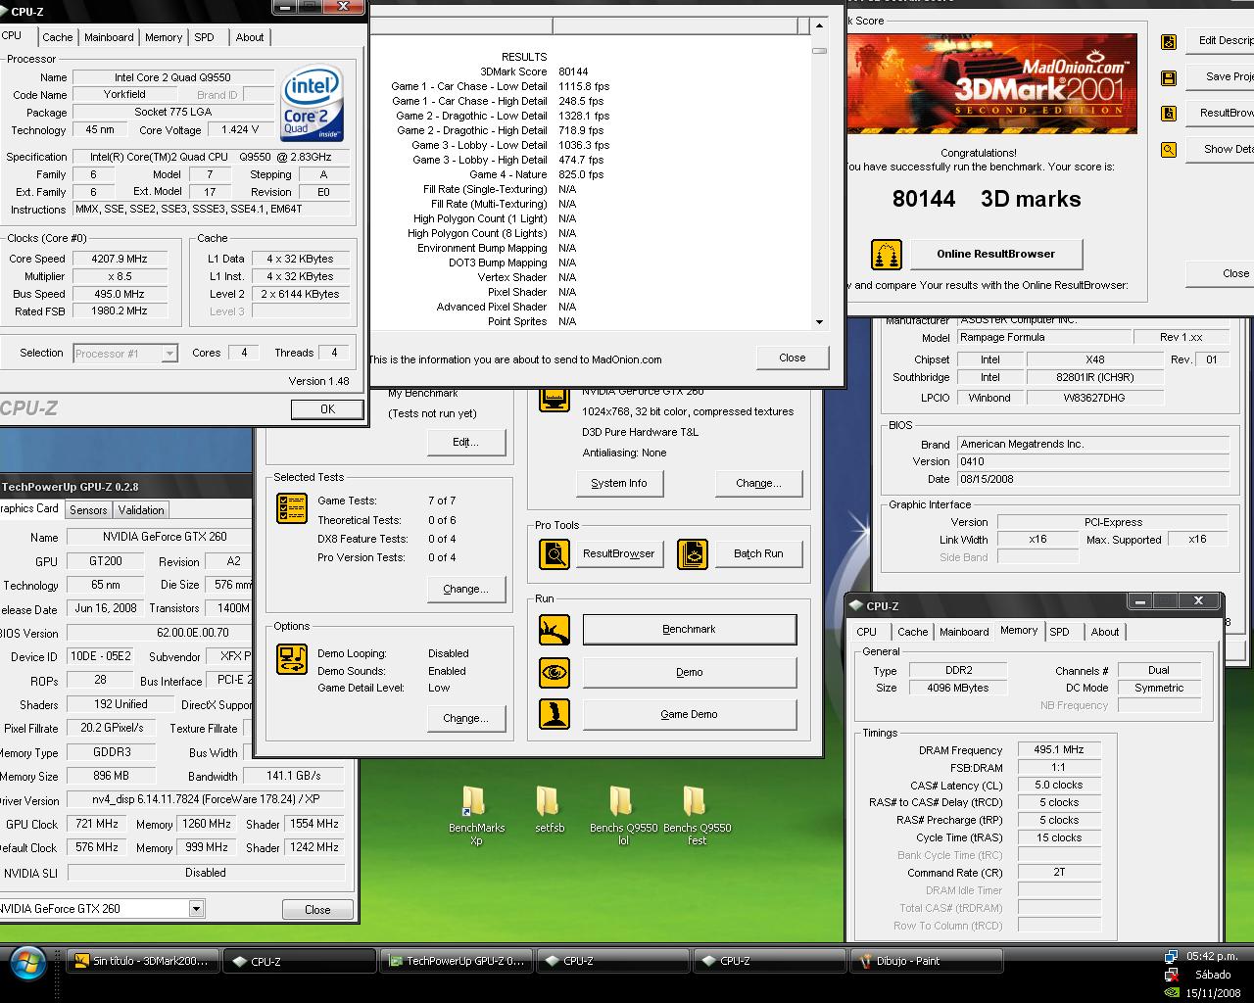Open the TechPowerUp GPU-Z taskbar item
Viewport: 1254px width, 1003px height.
456,962
